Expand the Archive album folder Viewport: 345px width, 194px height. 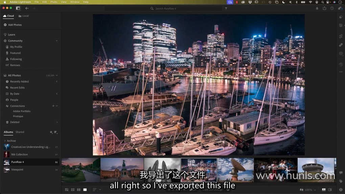(5, 141)
